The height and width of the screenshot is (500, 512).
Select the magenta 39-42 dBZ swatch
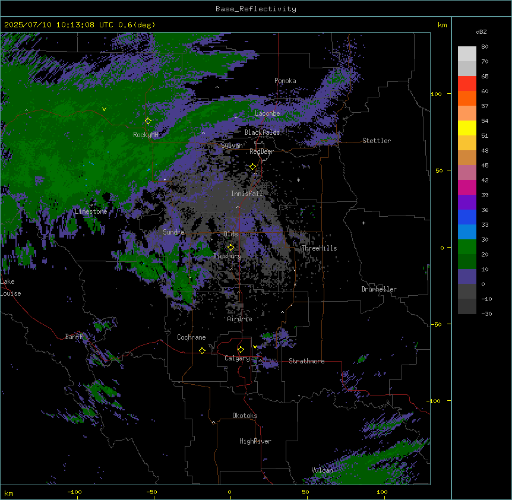point(467,187)
